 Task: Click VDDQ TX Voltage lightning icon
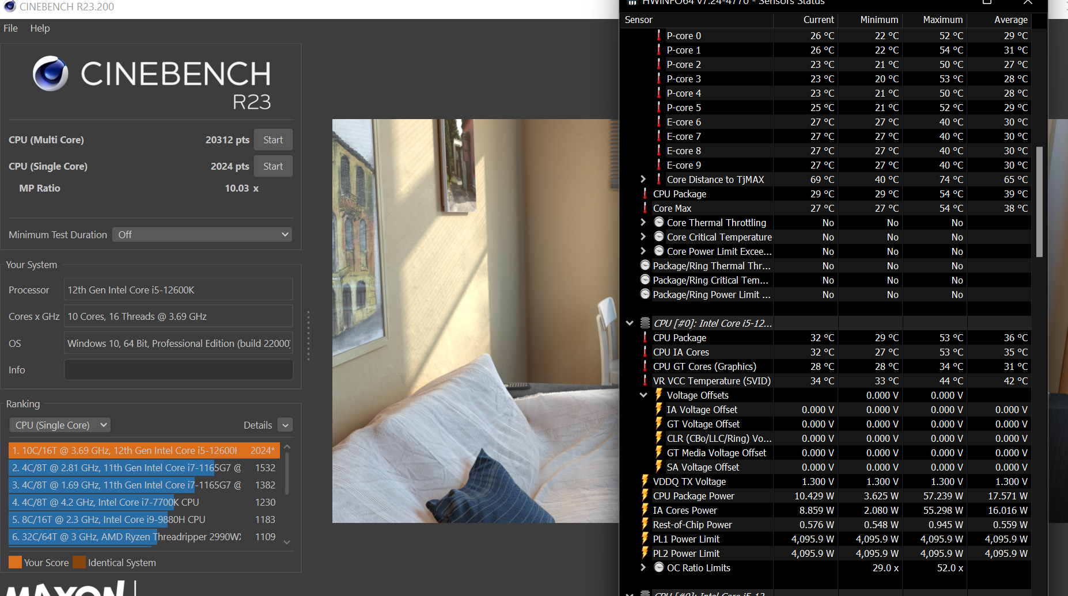tap(645, 481)
